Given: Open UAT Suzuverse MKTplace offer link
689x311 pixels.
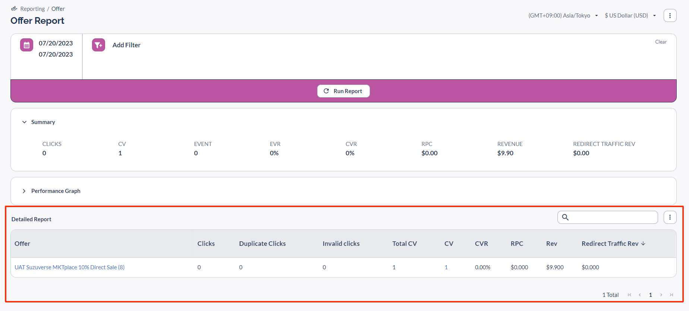Looking at the screenshot, I should click(69, 267).
